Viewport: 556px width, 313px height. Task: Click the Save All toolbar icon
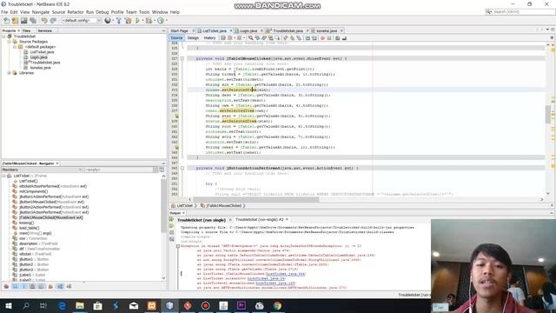(x=33, y=21)
